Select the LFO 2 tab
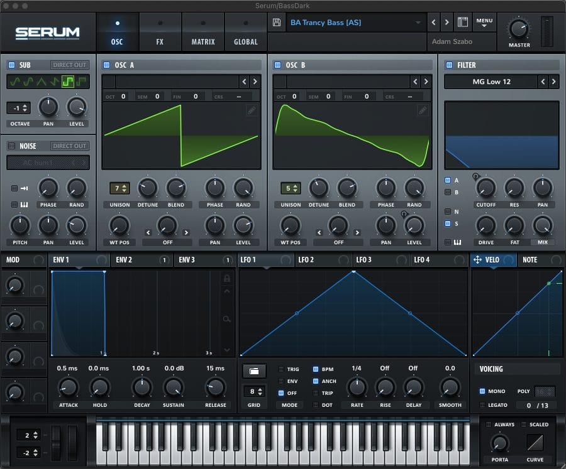This screenshot has height=469, width=566. 306,259
